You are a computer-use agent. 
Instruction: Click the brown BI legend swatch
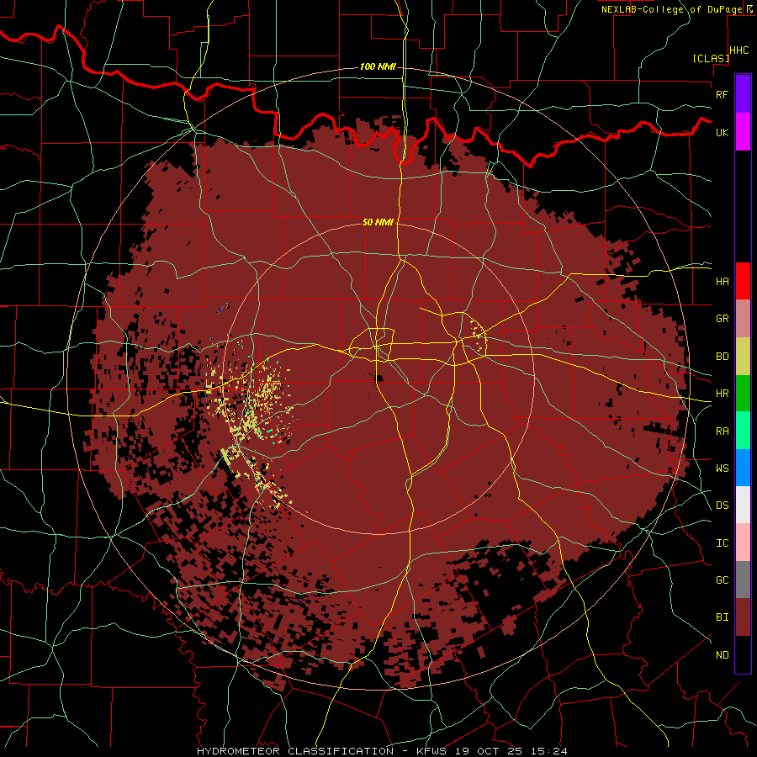point(743,617)
